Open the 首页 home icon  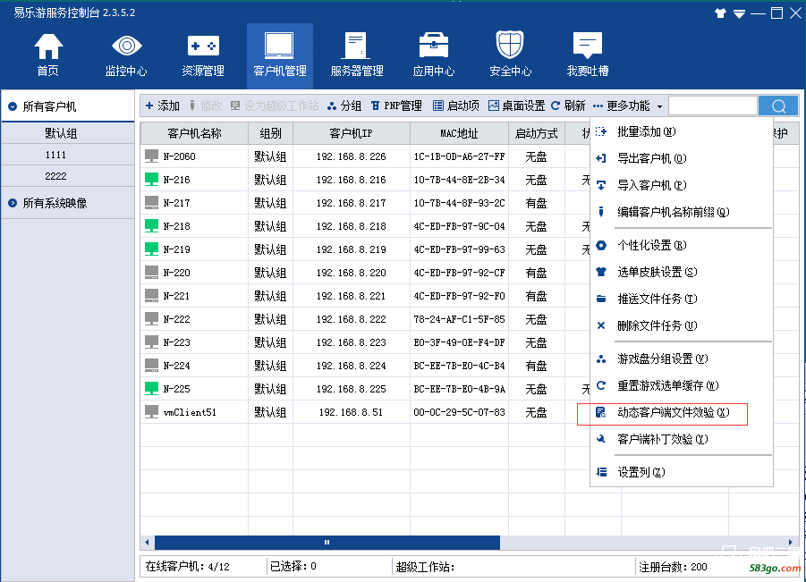[x=48, y=55]
